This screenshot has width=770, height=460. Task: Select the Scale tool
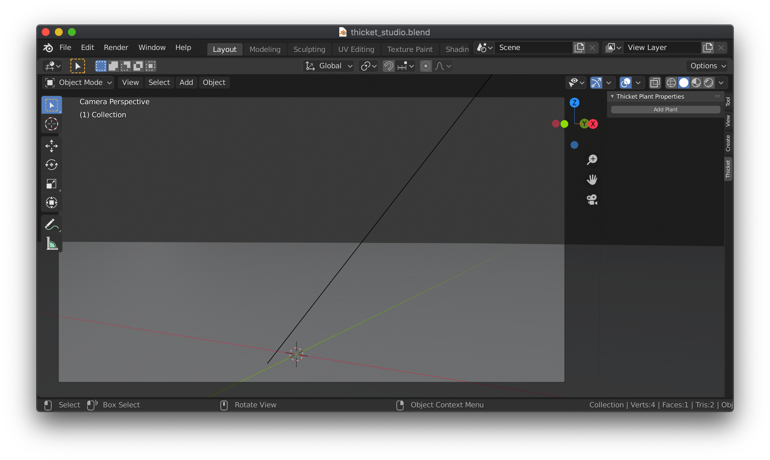pos(51,184)
